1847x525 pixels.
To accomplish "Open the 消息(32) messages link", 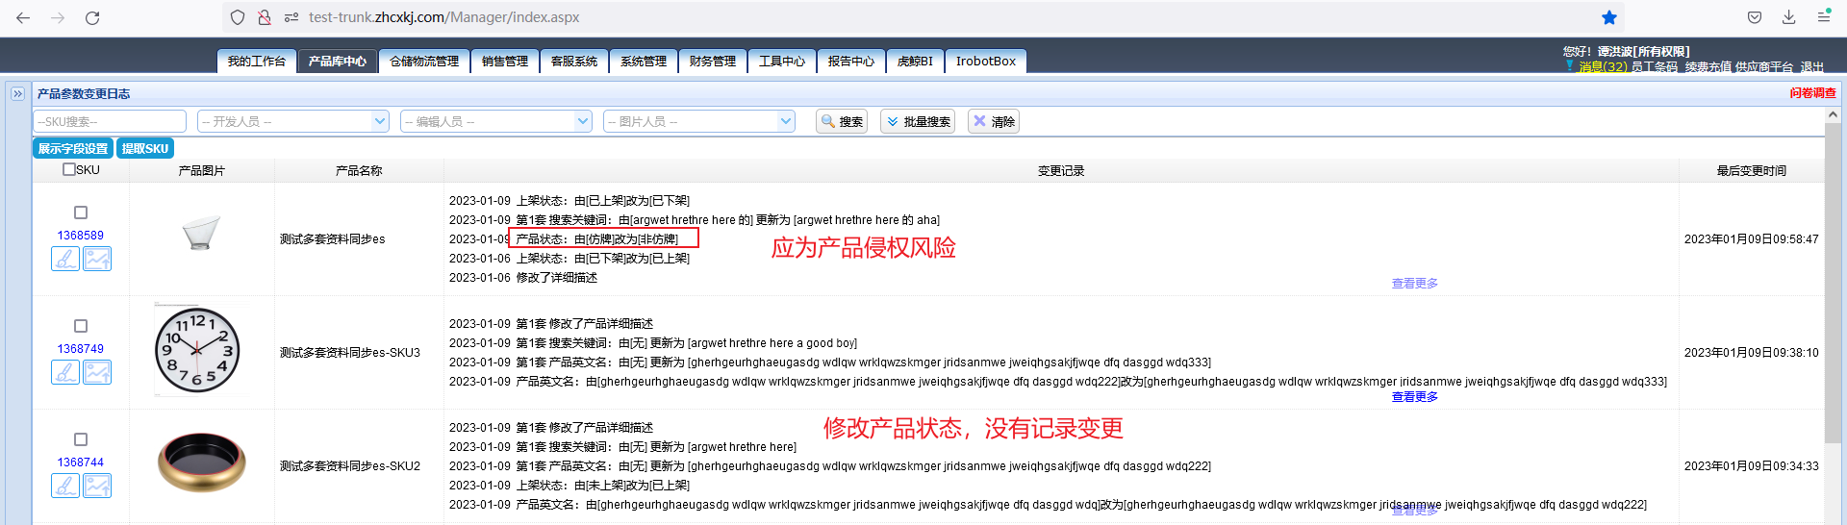I will 1603,67.
